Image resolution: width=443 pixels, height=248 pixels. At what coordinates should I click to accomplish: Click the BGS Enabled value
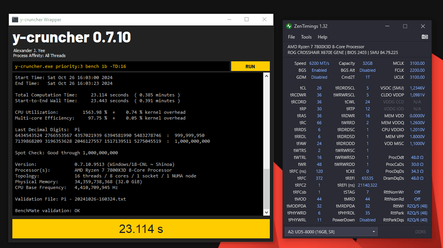click(x=319, y=71)
